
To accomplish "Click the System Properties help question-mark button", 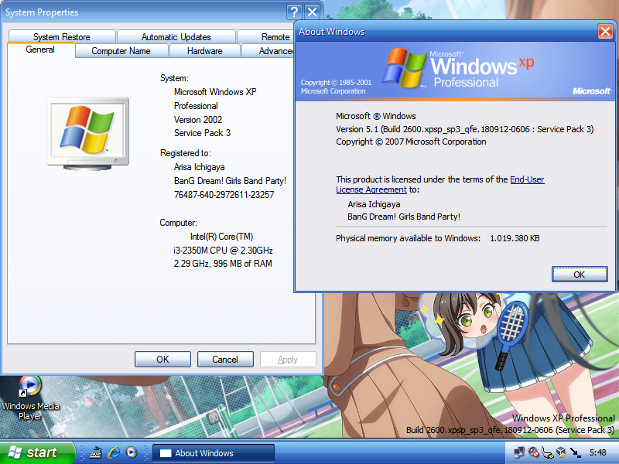I will [294, 12].
